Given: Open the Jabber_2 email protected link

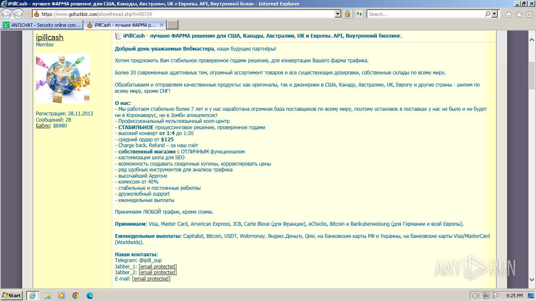Looking at the screenshot, I should [158, 273].
